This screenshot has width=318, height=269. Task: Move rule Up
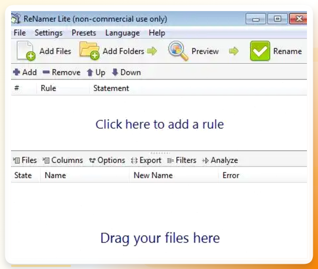(96, 72)
